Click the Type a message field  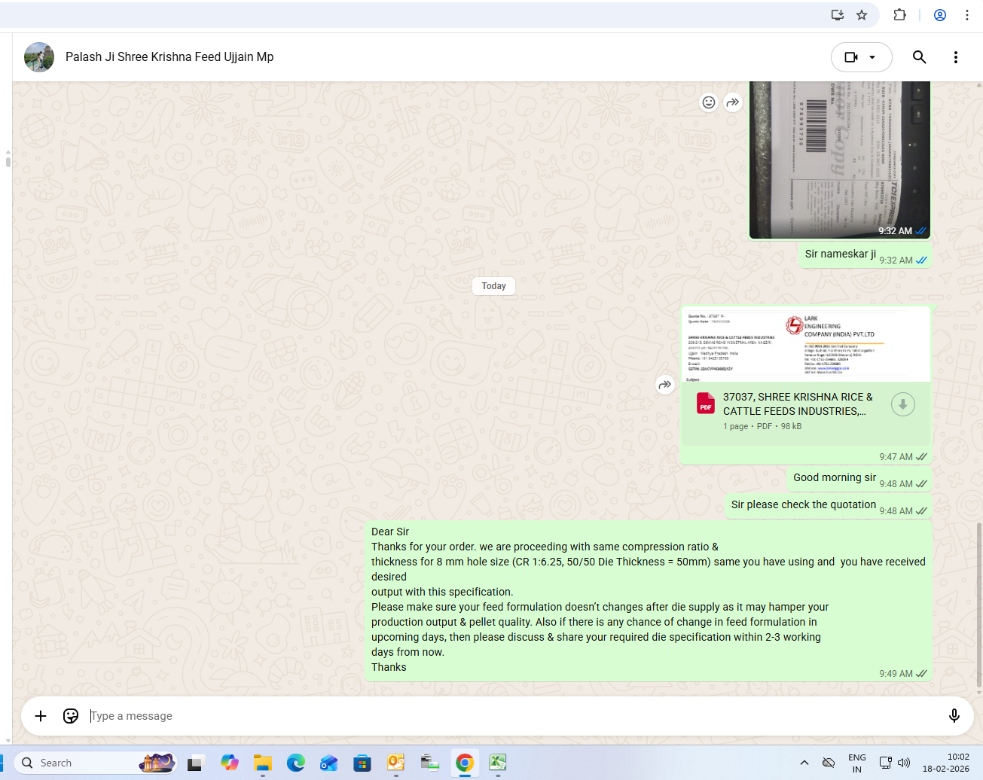512,716
